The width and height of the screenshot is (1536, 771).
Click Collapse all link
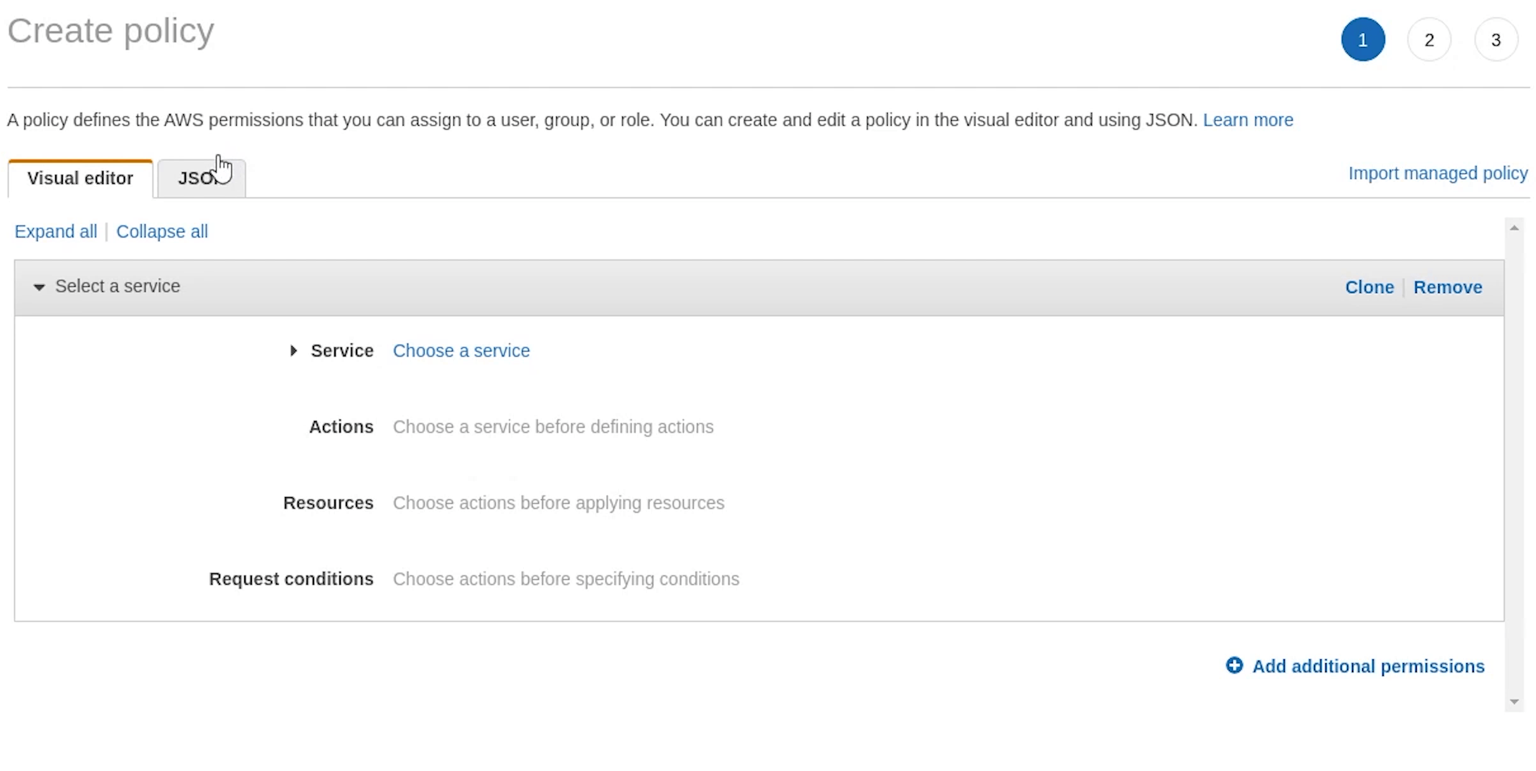pyautogui.click(x=162, y=231)
